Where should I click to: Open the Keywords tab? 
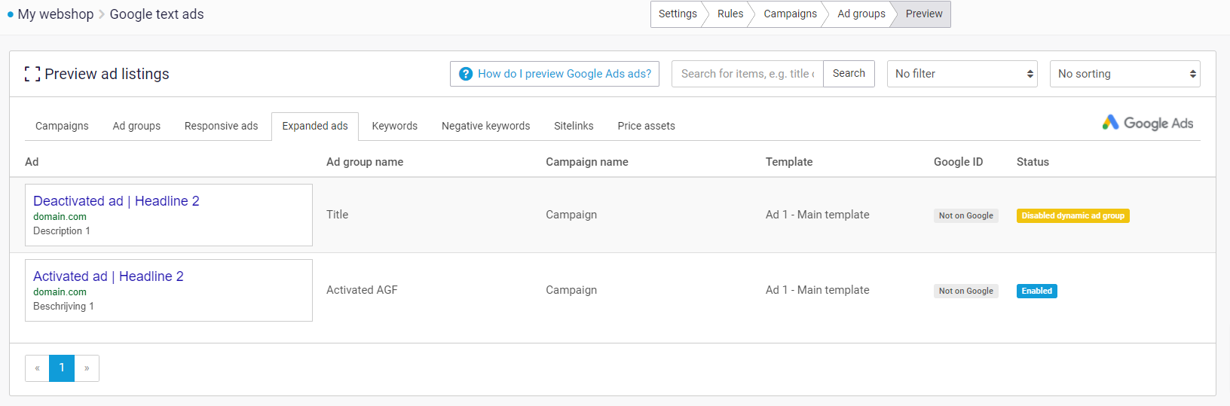394,126
